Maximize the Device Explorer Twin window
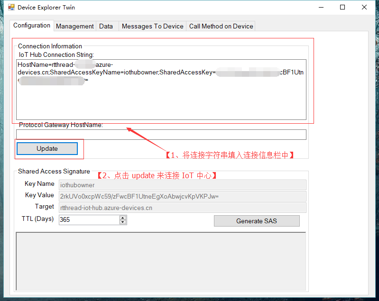379x301 pixels. (342, 8)
